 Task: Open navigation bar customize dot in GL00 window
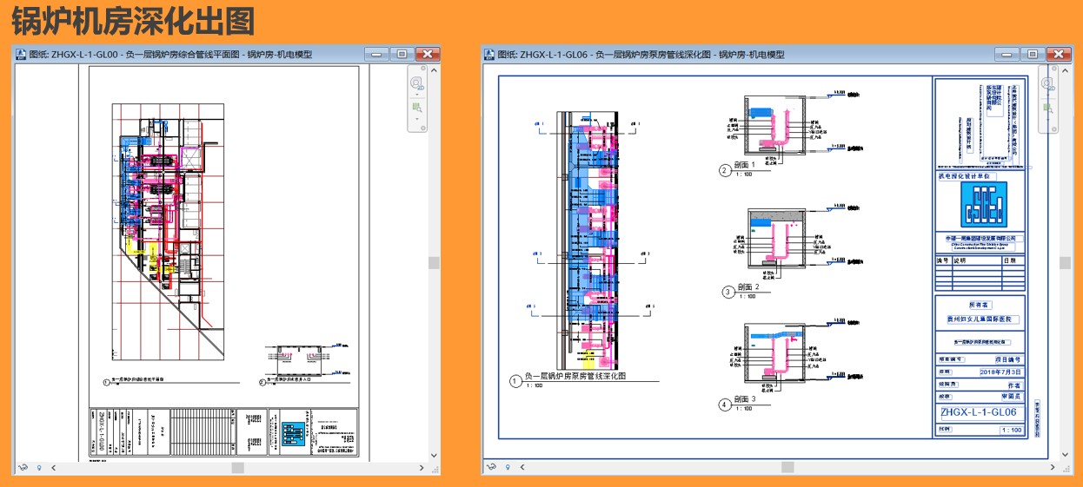tap(423, 128)
